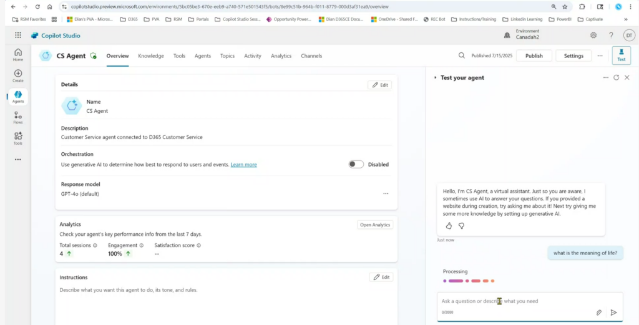Show more bookmarks chevron
This screenshot has height=325, width=639.
click(626, 19)
